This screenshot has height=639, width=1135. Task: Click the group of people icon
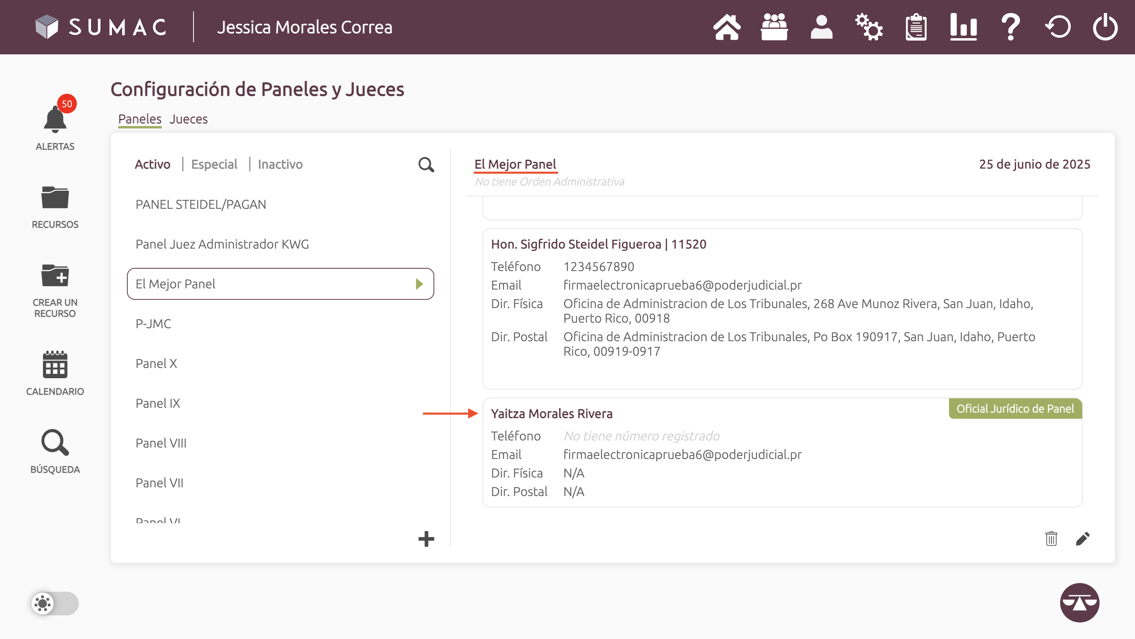click(774, 27)
